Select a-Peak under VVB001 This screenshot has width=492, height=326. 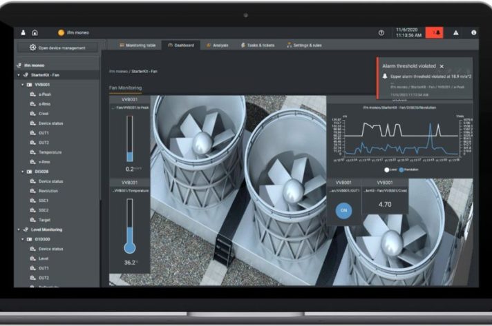click(45, 94)
